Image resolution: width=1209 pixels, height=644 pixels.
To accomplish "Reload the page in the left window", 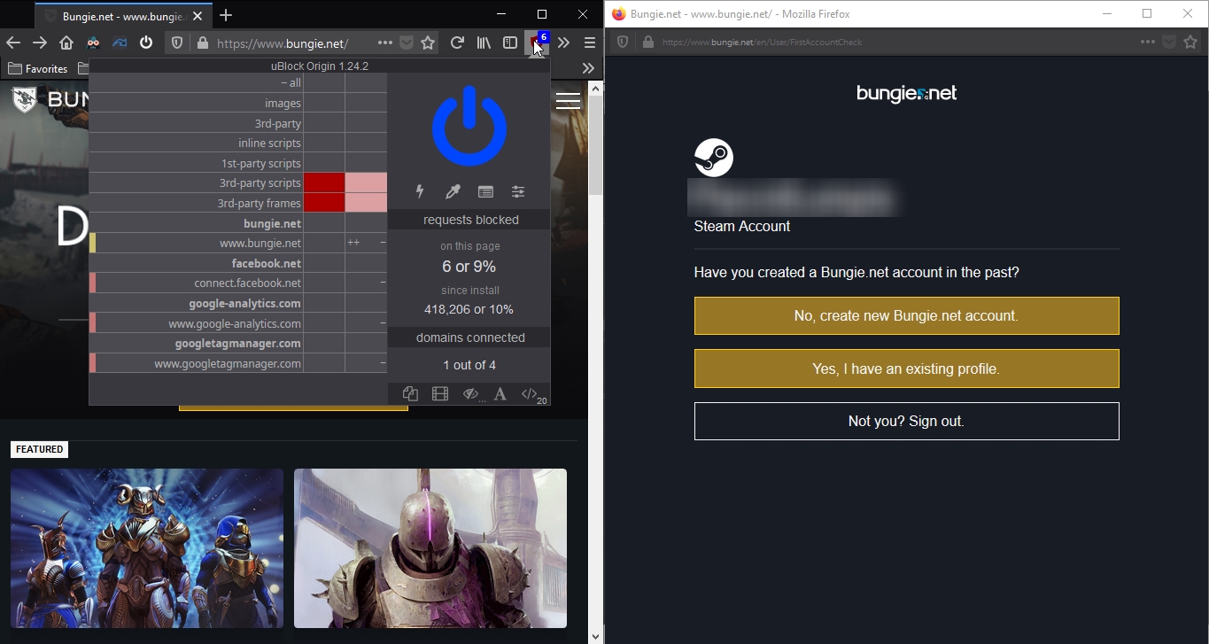I will 457,43.
